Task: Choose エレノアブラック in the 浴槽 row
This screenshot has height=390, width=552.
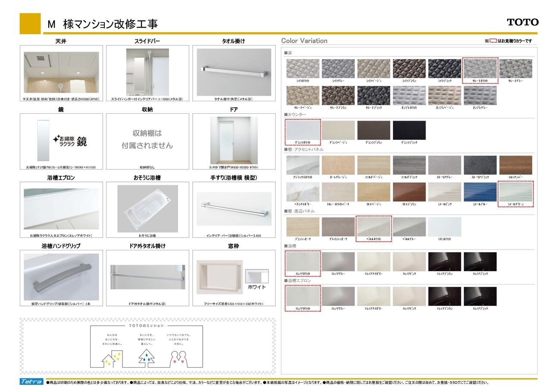Action: [480, 262]
